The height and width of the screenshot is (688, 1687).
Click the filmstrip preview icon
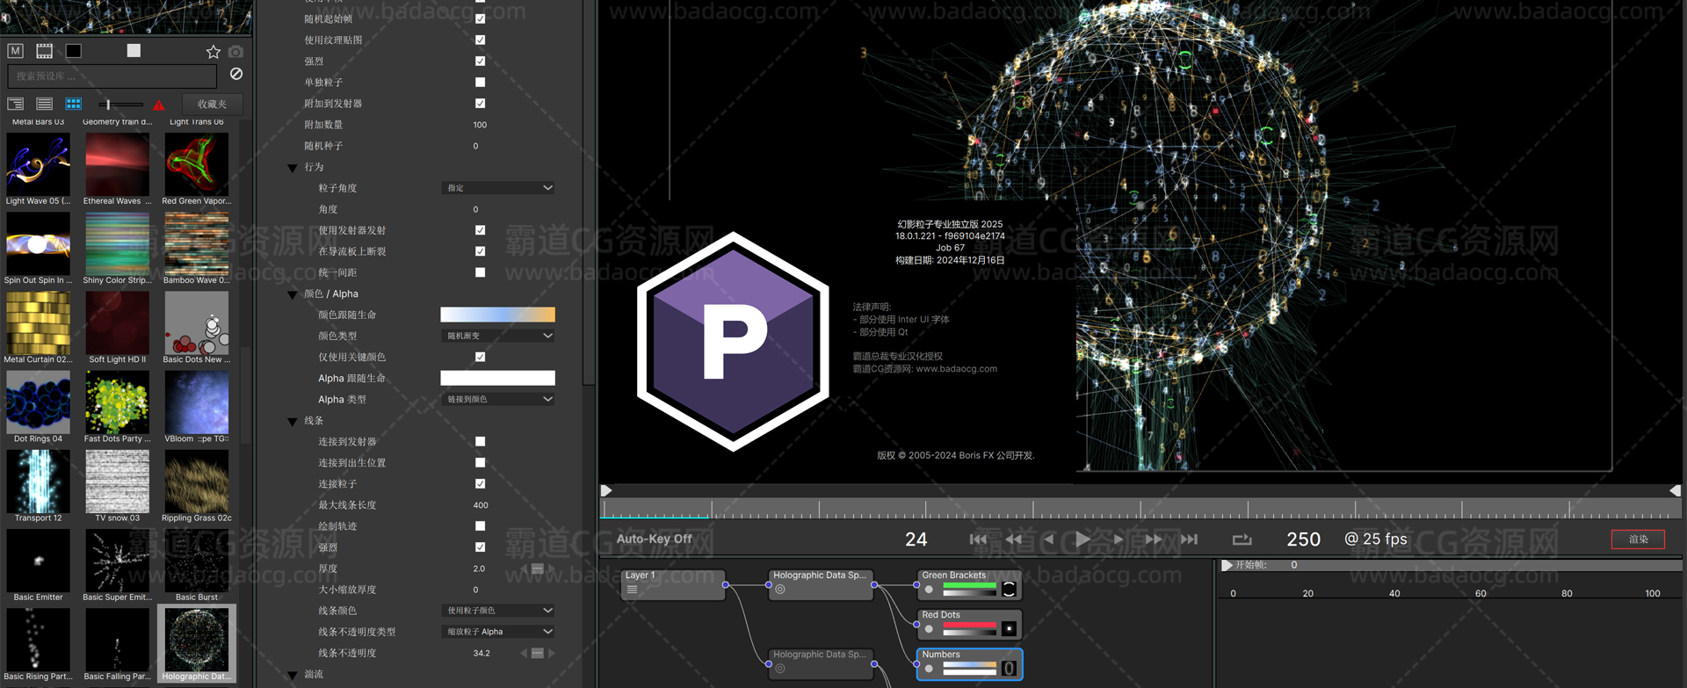pyautogui.click(x=44, y=51)
